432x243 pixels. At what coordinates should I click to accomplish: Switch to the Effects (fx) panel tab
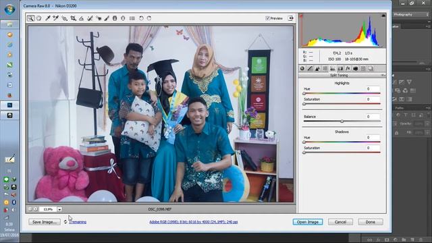pyautogui.click(x=348, y=68)
